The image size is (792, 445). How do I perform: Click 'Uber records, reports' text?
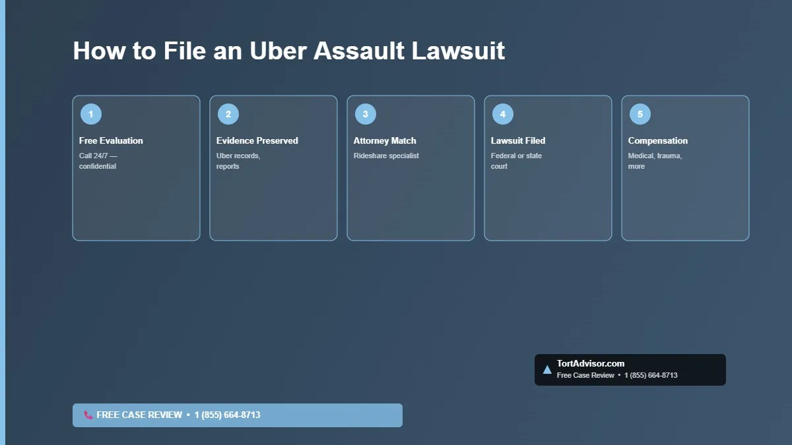pos(238,161)
